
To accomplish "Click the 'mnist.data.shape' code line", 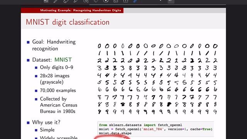I will tap(115, 133).
